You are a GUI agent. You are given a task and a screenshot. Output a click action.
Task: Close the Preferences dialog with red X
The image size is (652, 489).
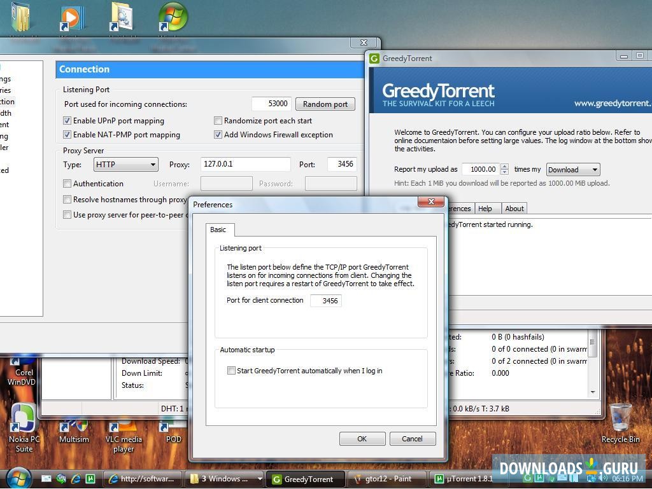[431, 202]
